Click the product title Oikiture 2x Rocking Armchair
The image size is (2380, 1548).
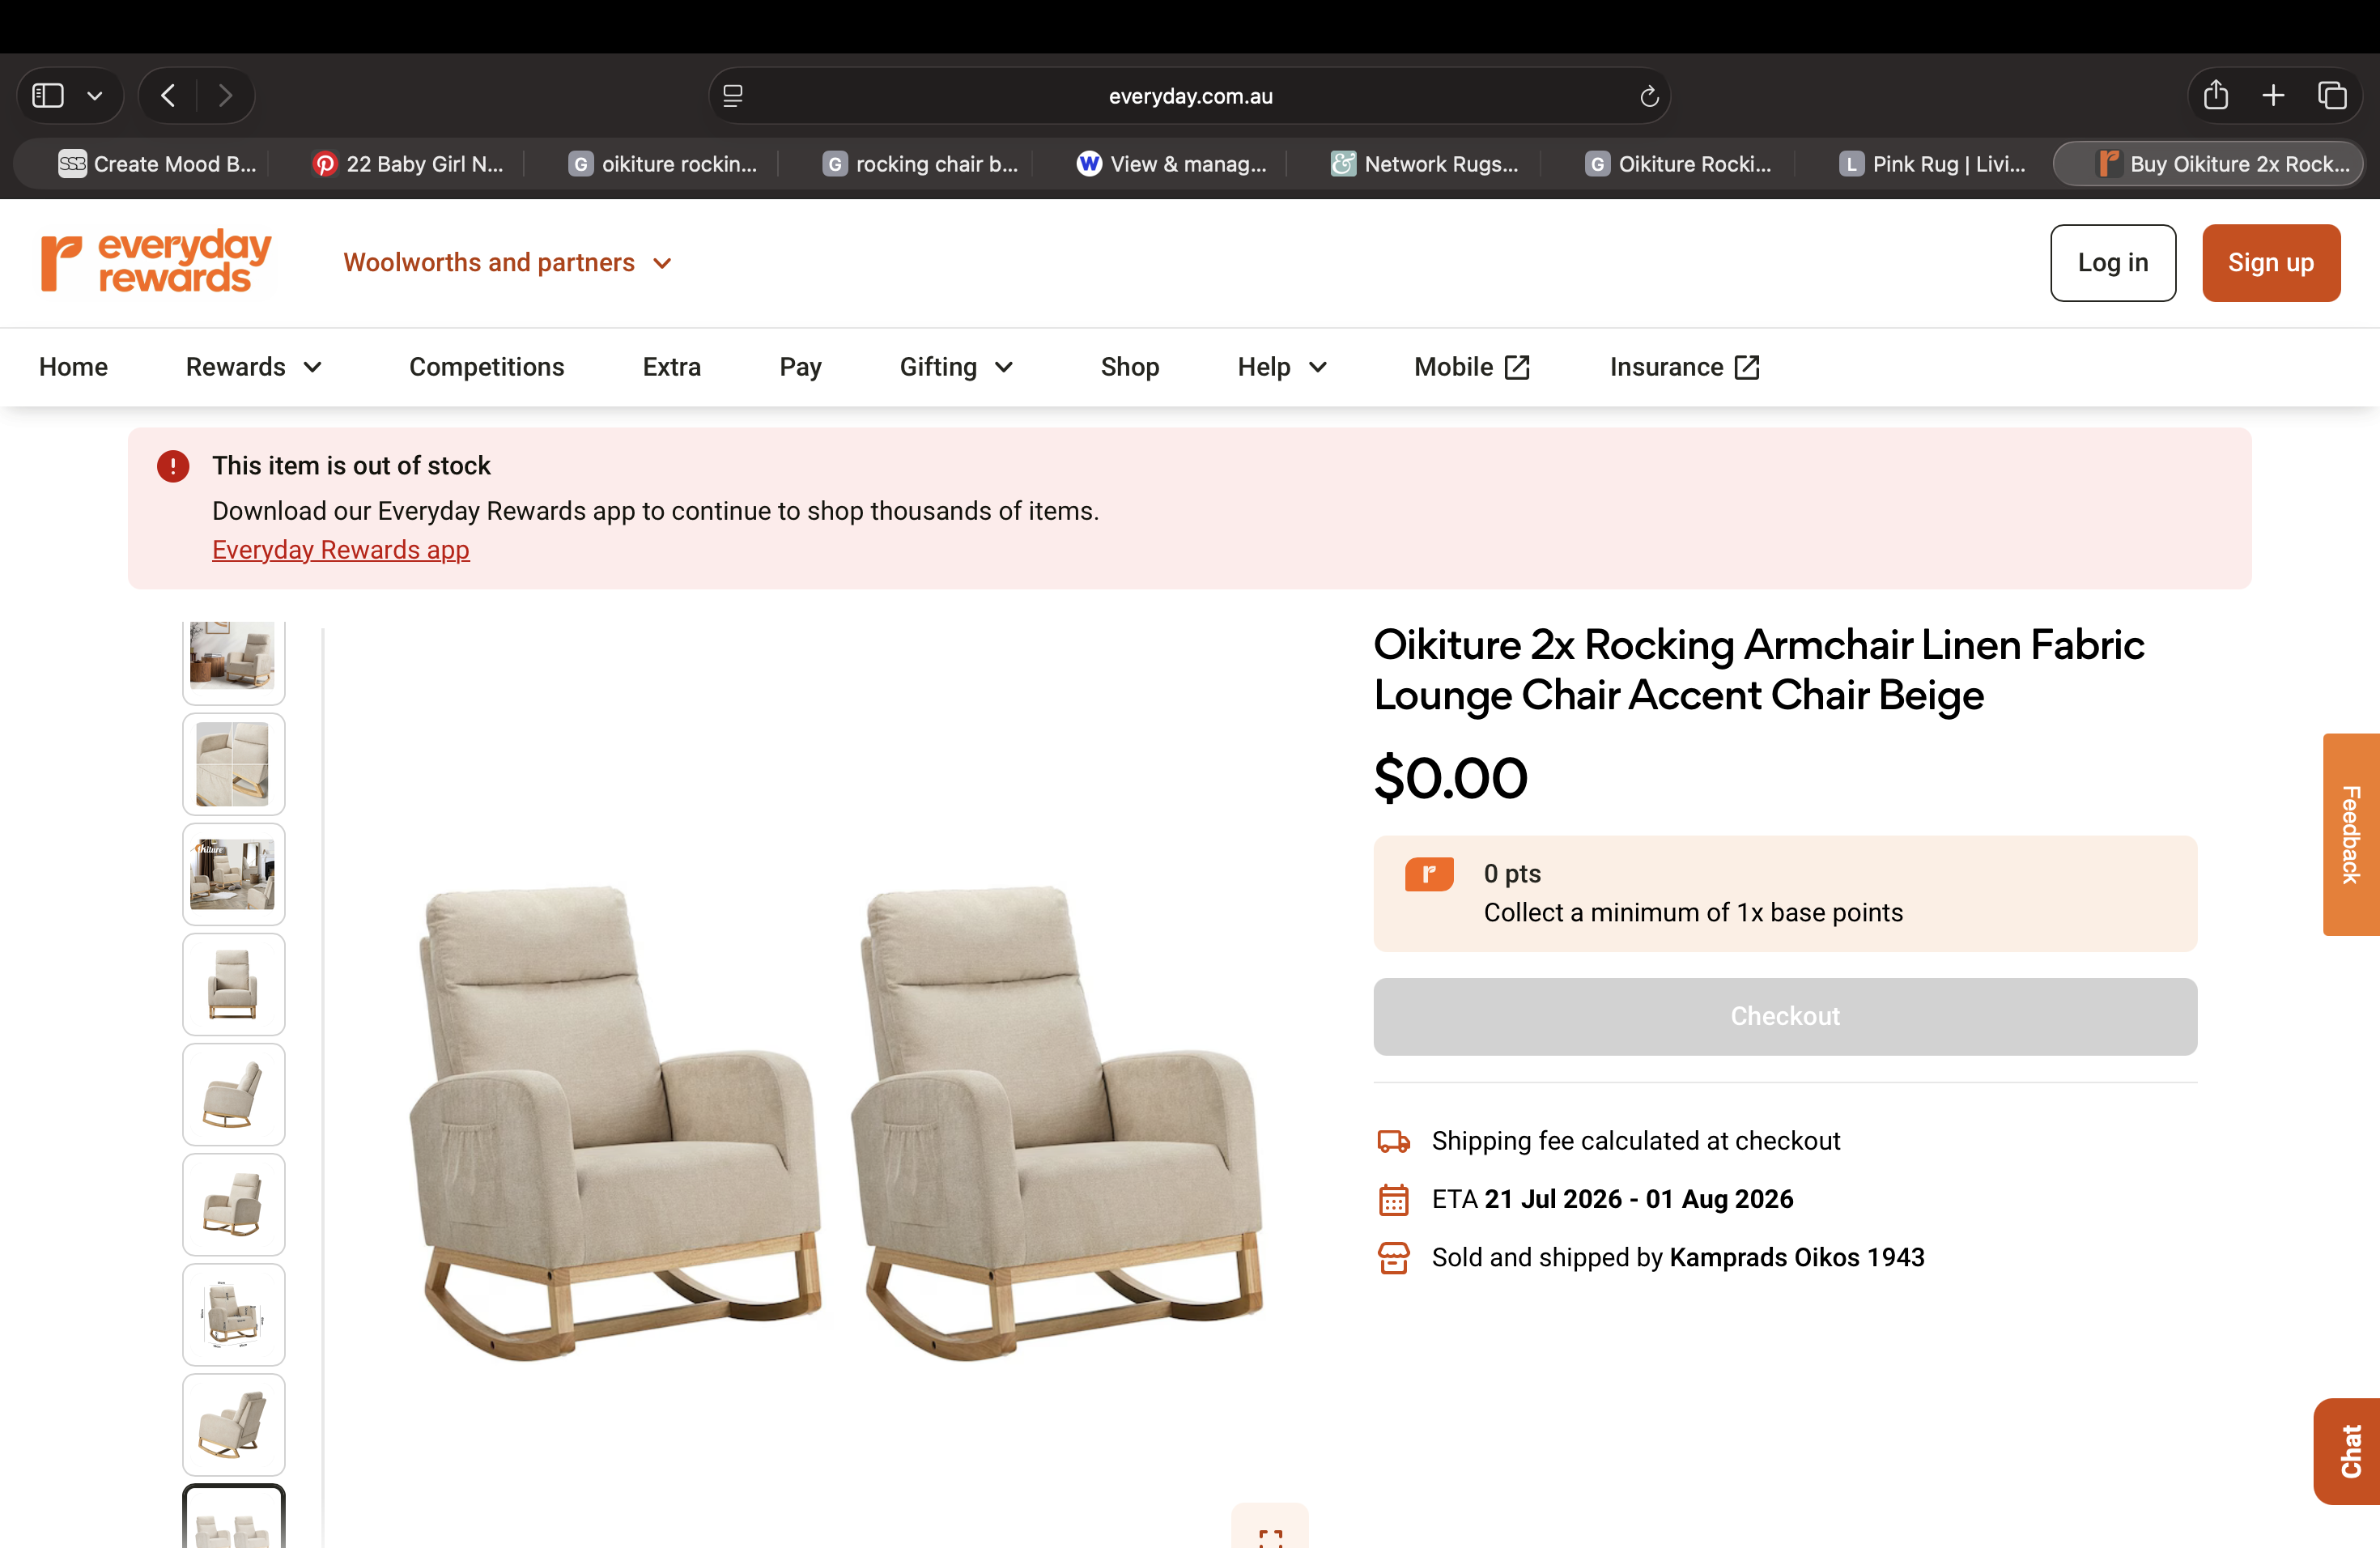[1759, 670]
